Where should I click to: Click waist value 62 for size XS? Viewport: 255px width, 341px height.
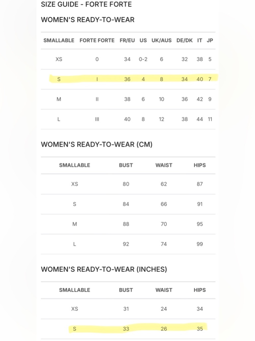[164, 184]
